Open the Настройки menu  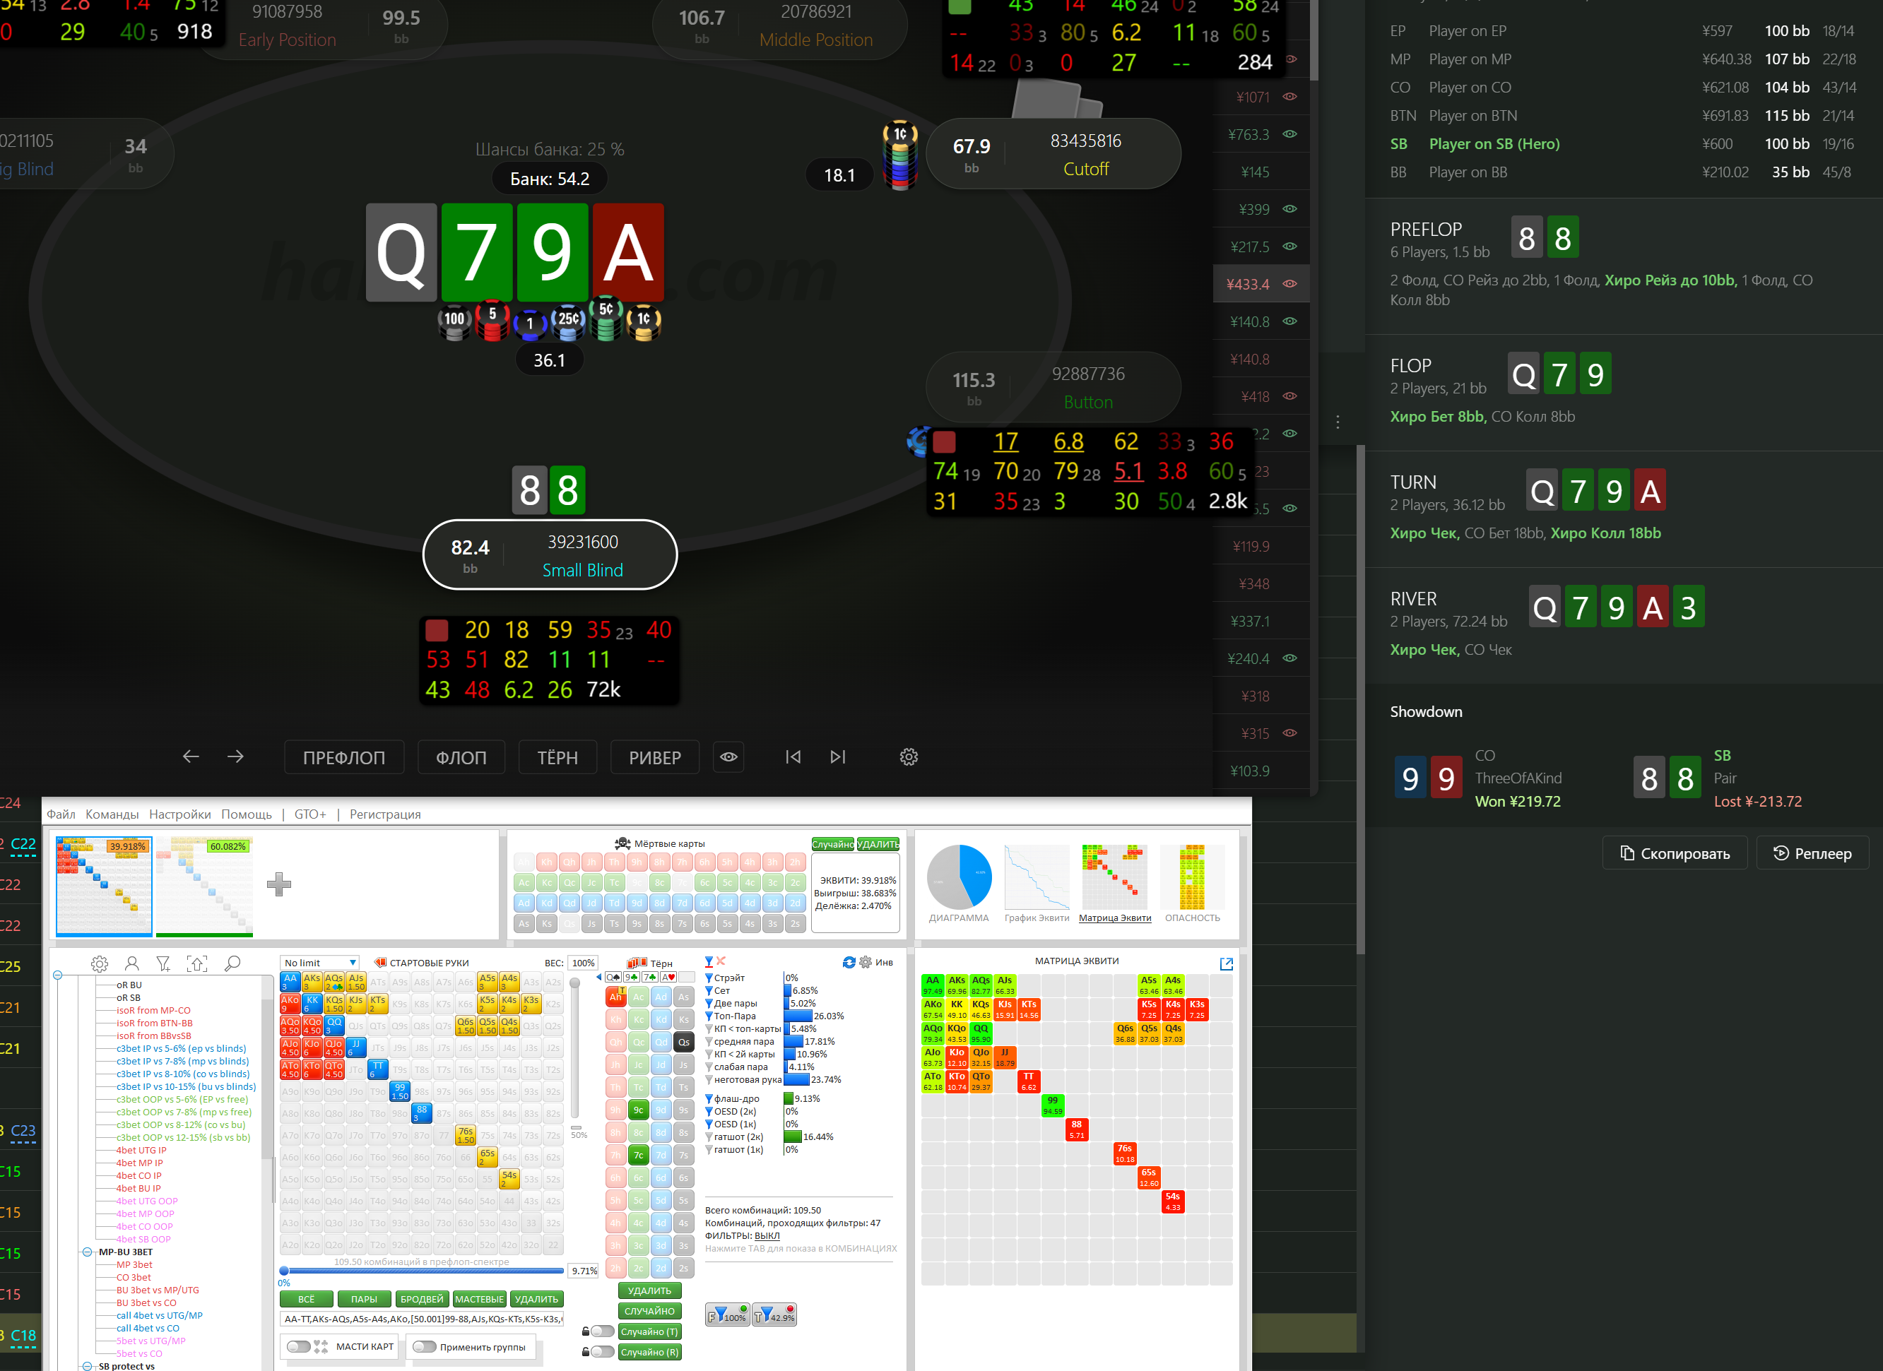[x=180, y=814]
